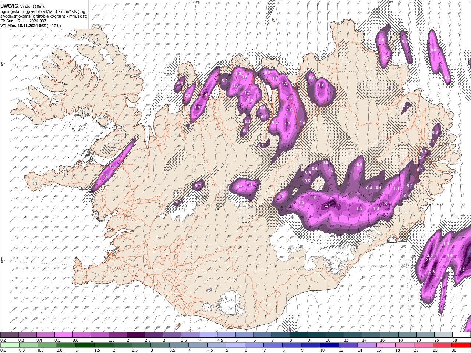Click the white 30 snow scale swatch
This screenshot has height=353, width=471.
click(461, 335)
